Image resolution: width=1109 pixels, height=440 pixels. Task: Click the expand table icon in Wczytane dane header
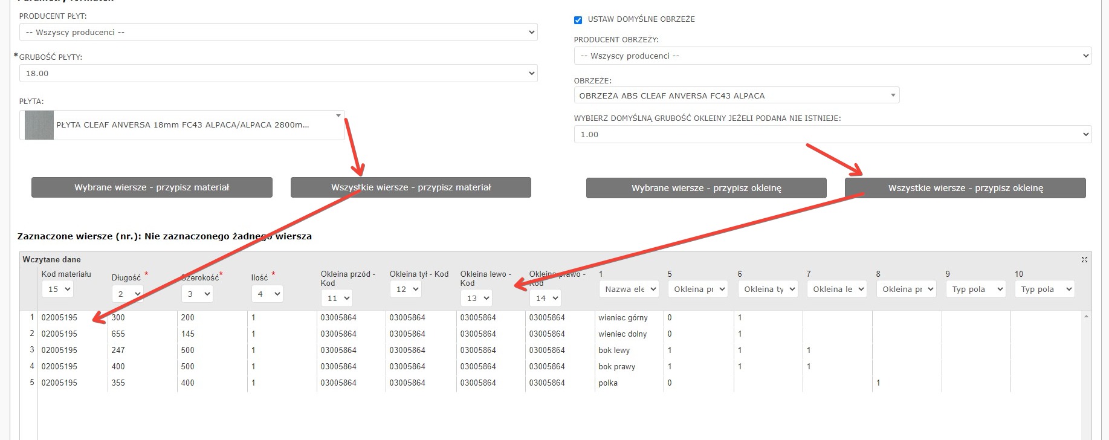[1084, 260]
